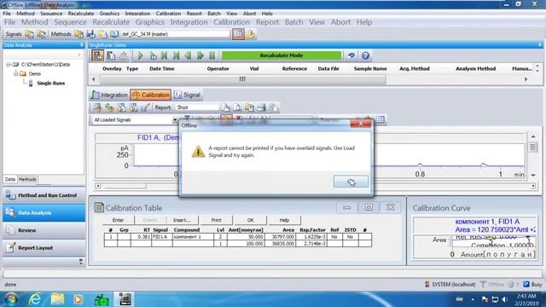Open the Review view in the left pane
The image size is (546, 307).
[44, 230]
